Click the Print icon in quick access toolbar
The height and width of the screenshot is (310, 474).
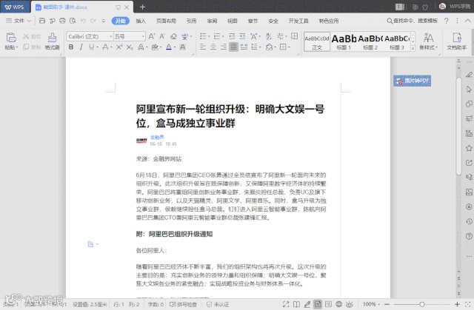coord(62,21)
